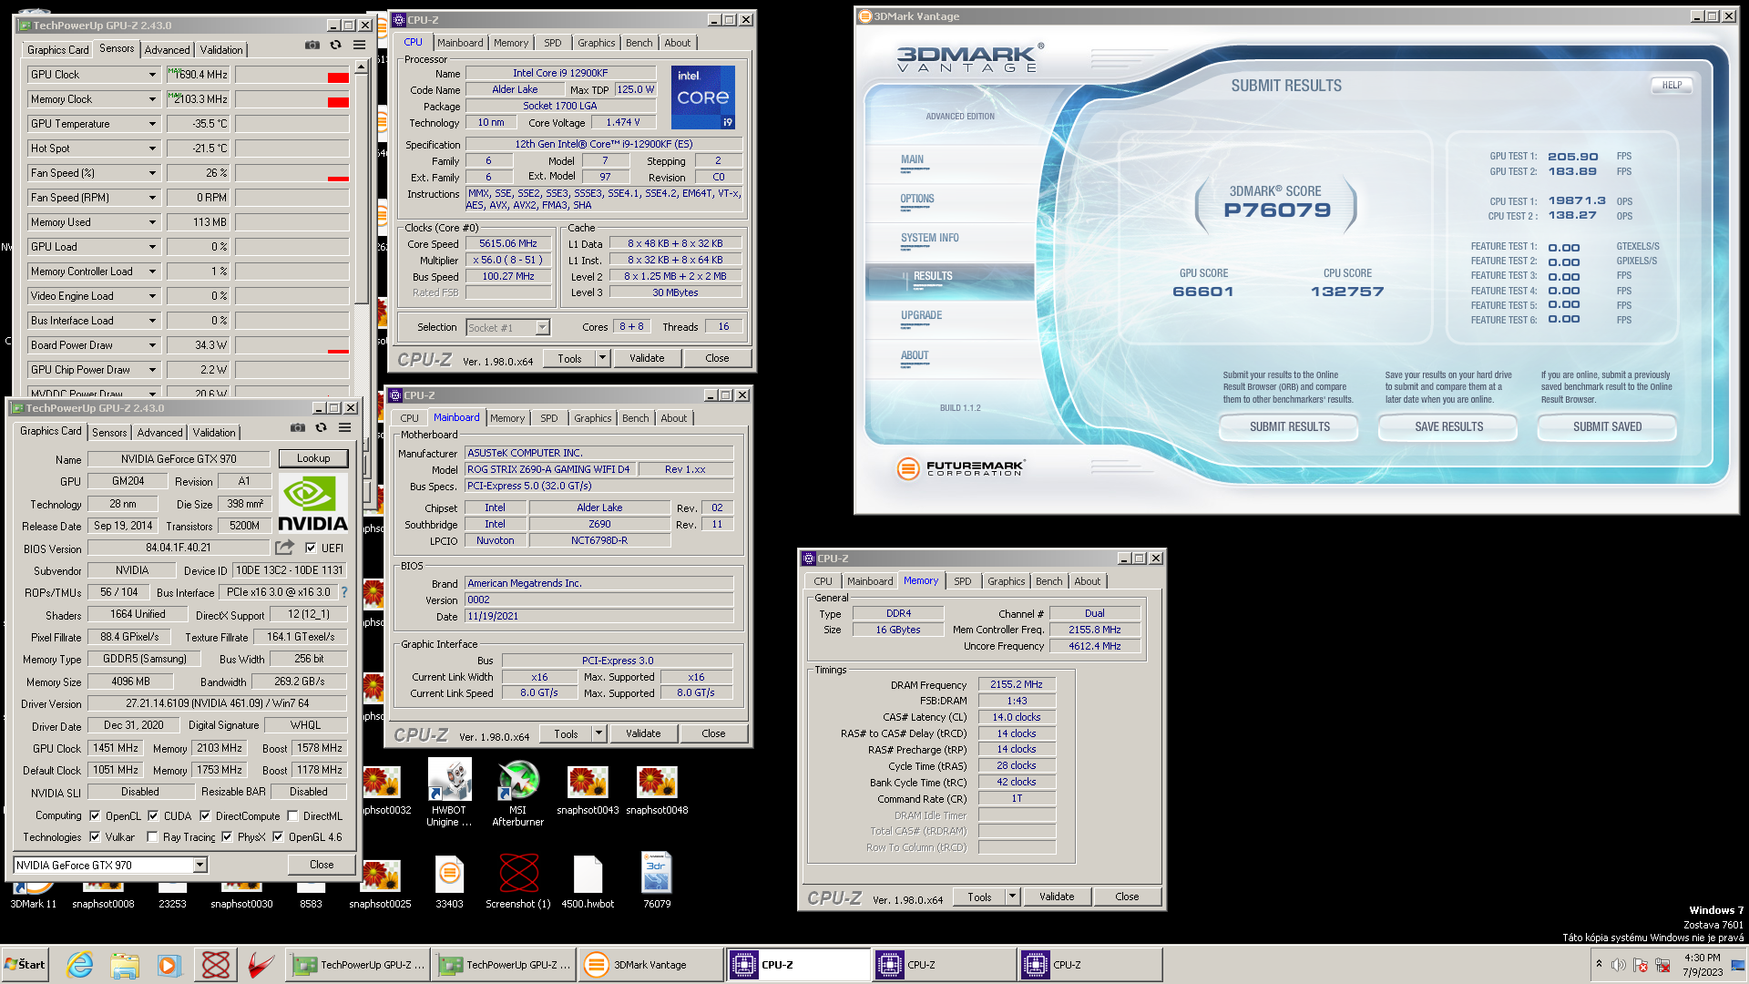Image resolution: width=1749 pixels, height=984 pixels.
Task: Click red bird pinned taskbar icon
Action: [x=261, y=965]
